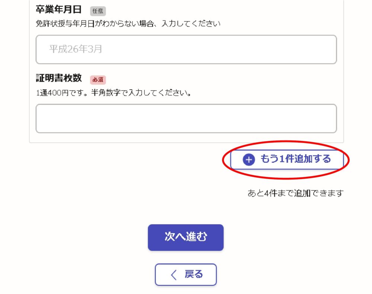Click the gray 任意 badge
Viewport: 372px width, 294px height.
tap(98, 11)
